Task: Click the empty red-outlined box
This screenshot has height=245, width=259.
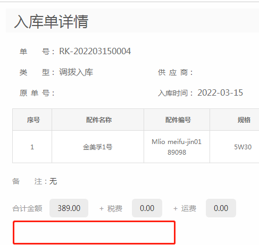Action: tap(94, 232)
